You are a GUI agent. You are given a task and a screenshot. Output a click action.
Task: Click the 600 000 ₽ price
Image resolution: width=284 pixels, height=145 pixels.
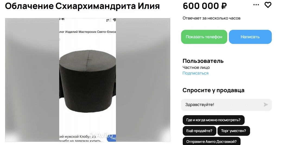coord(205,6)
